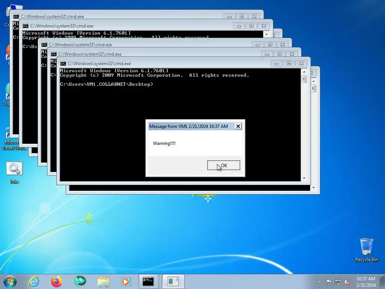Open the Windows Start menu
The width and height of the screenshot is (385, 289).
pos(10,281)
